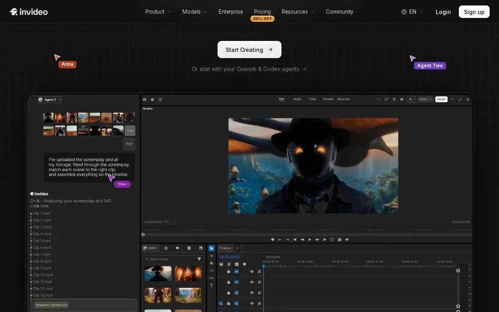
Task: Open the EN language dropdown
Action: (x=412, y=12)
